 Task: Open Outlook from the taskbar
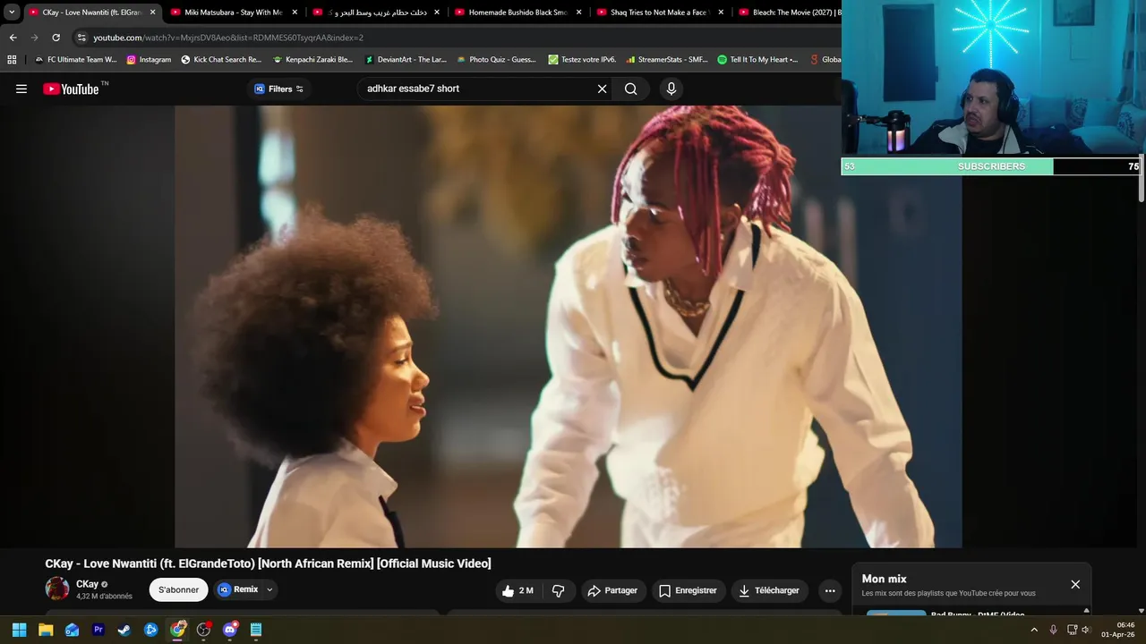72,630
